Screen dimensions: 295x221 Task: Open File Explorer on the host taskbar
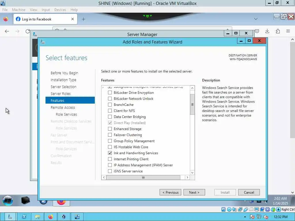[x=37, y=217]
